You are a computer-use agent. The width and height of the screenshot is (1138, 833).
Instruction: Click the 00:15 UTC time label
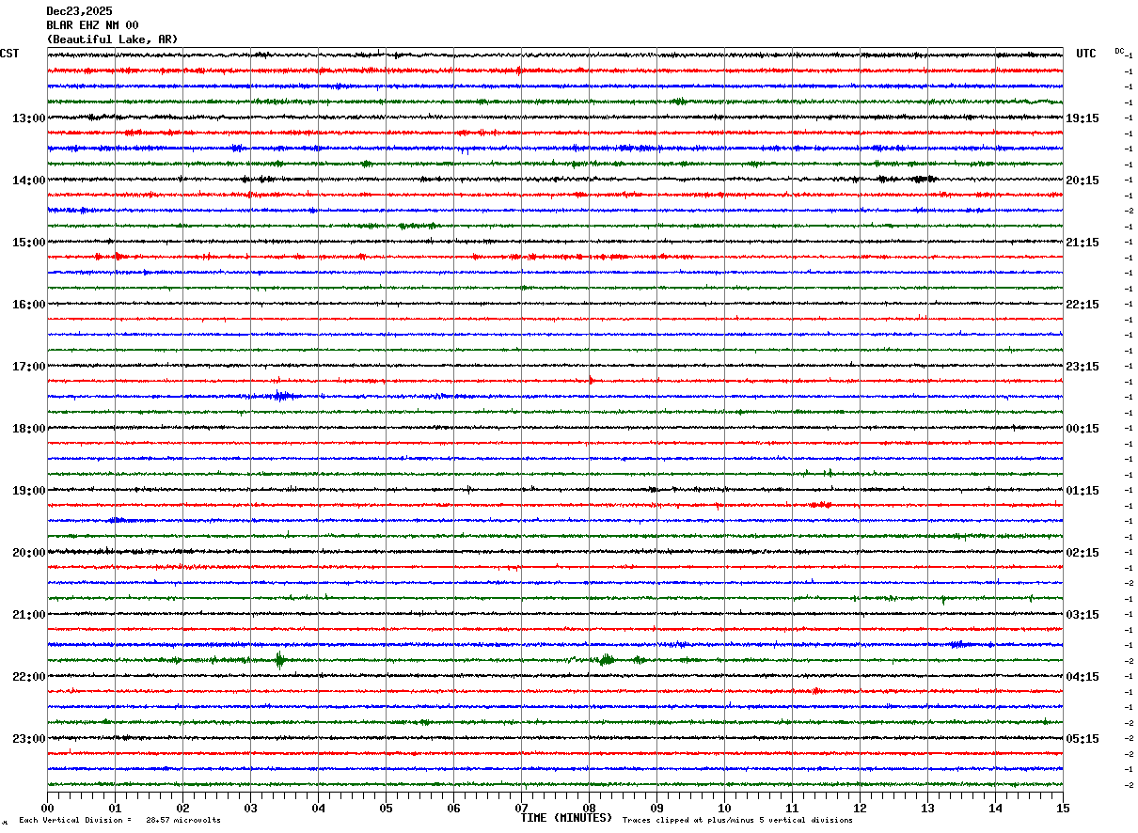click(1083, 429)
